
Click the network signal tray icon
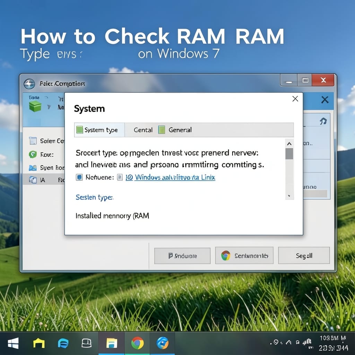(307, 342)
